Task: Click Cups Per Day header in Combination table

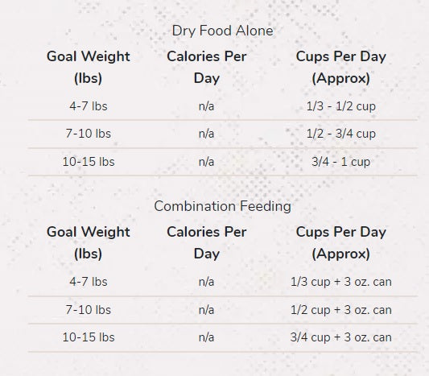Action: pyautogui.click(x=341, y=242)
